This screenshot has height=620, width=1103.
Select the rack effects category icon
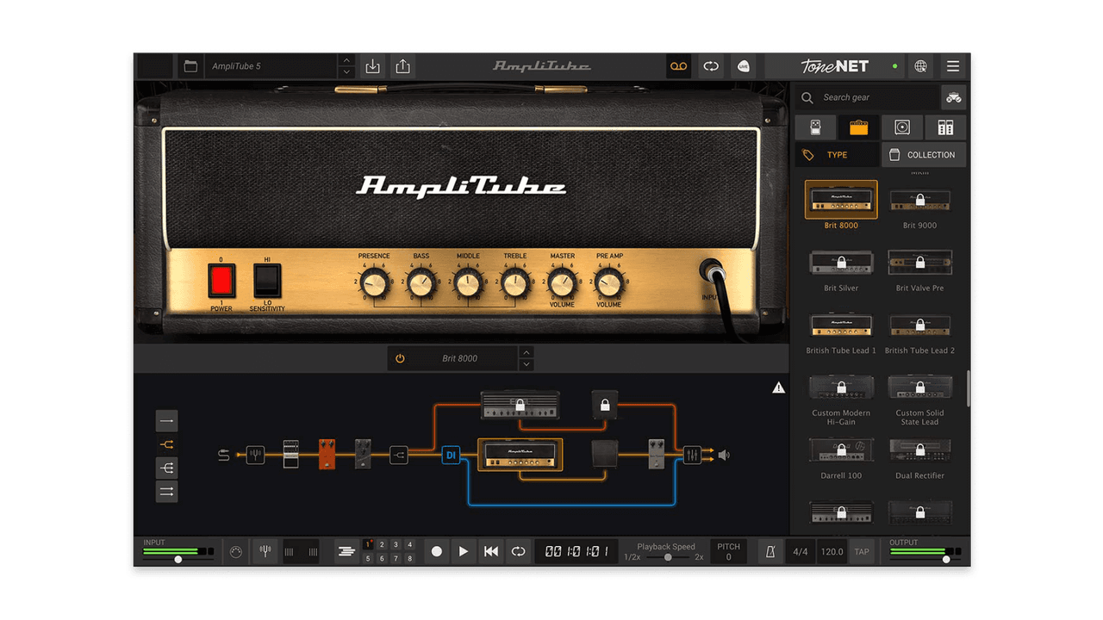click(x=944, y=127)
